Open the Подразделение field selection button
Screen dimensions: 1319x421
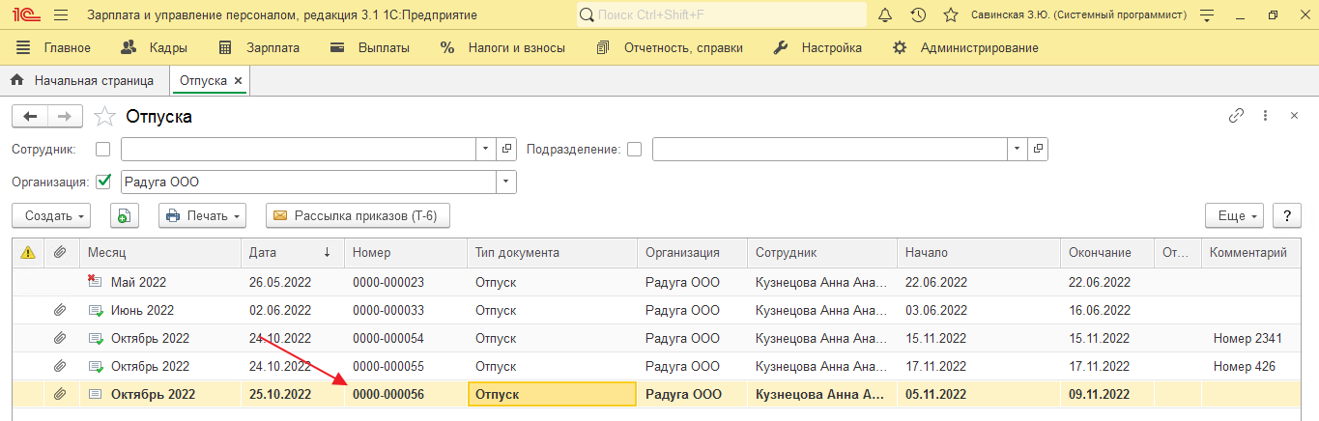tap(1038, 150)
